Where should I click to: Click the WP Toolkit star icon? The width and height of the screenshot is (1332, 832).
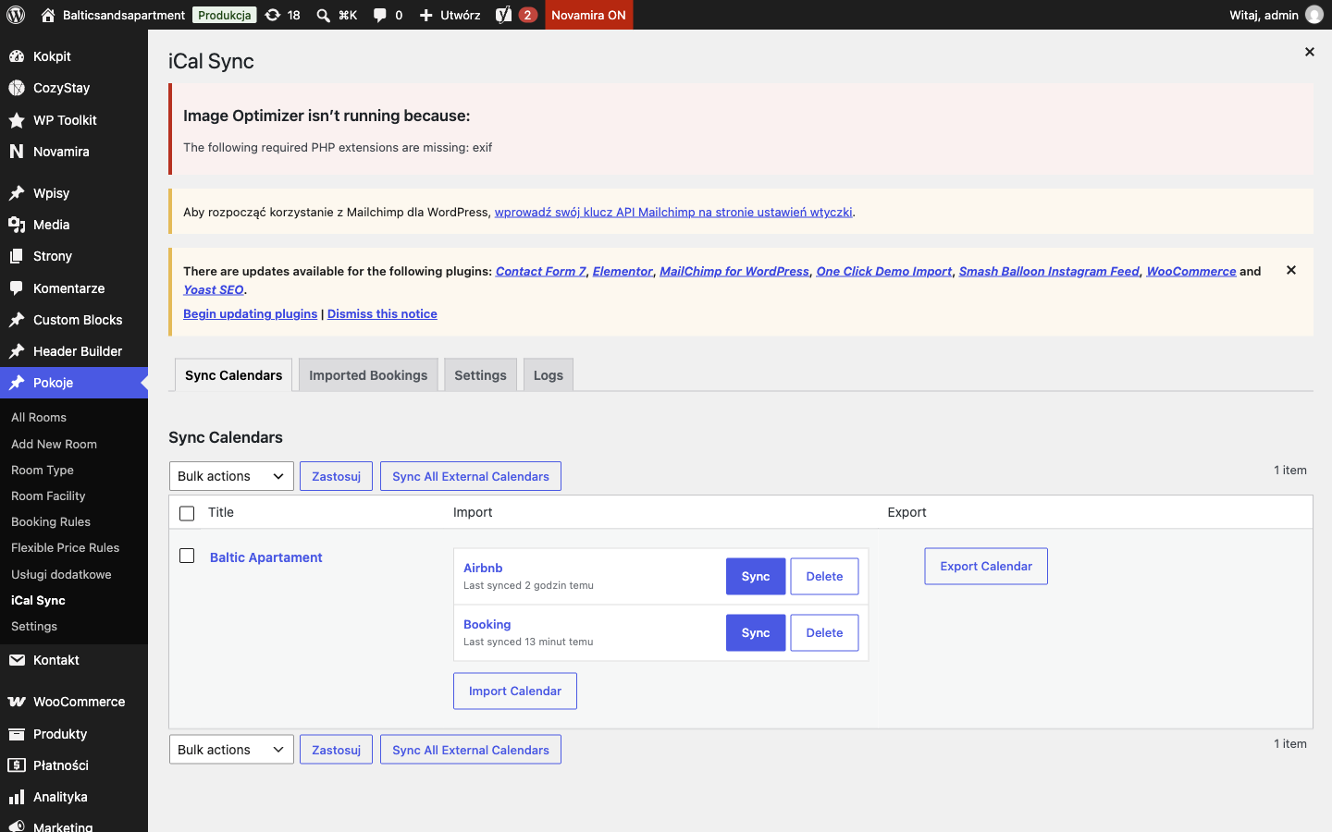coord(17,120)
